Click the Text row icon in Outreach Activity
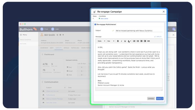Viewport: 195px width, 110px height. (67, 67)
